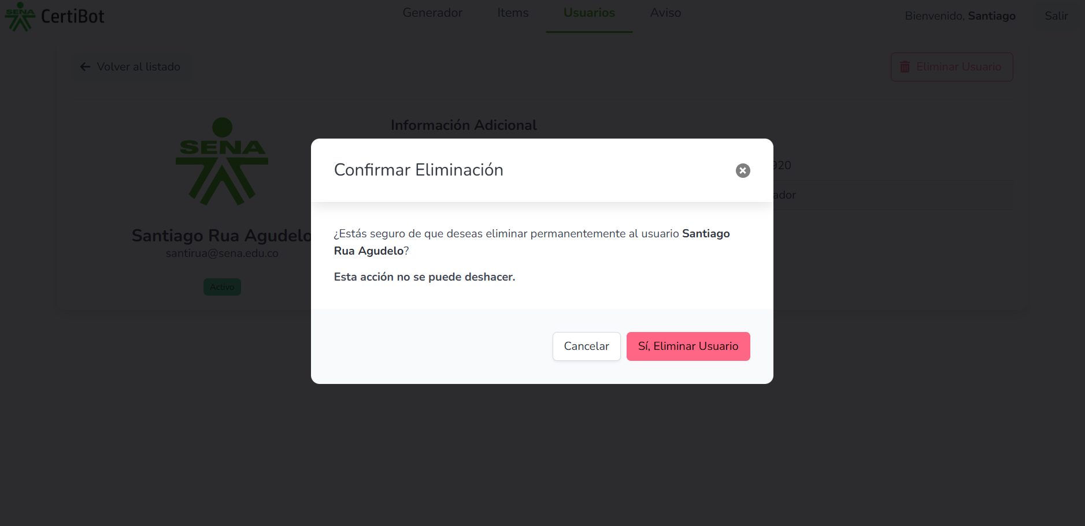
Task: Select the Usuarios tab
Action: coord(589,13)
